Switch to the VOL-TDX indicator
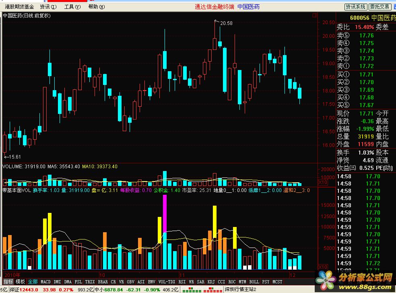396x293 pixels. click(x=167, y=282)
